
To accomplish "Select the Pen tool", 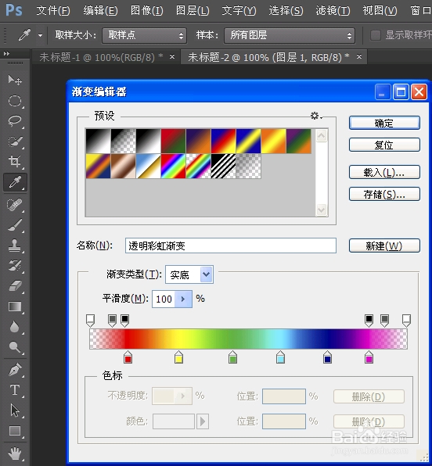I will pos(15,370).
